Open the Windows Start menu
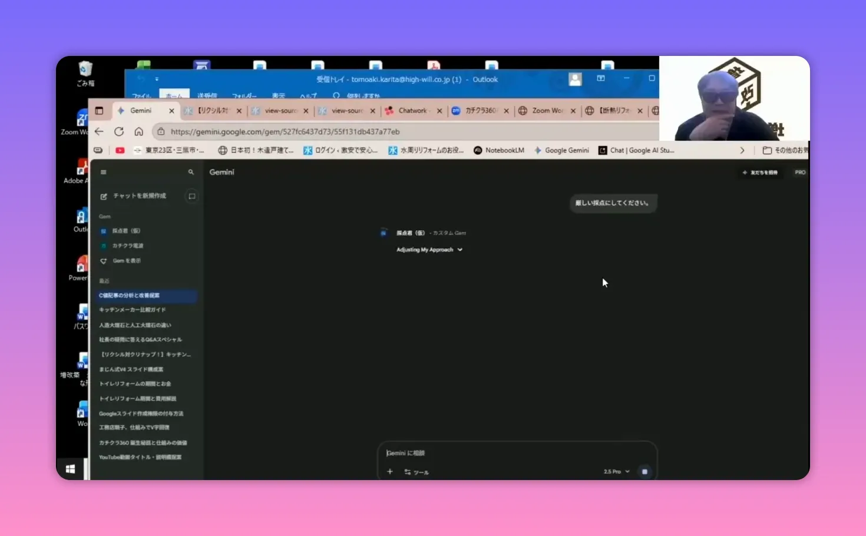Screen dimensions: 866x536 click(70, 469)
